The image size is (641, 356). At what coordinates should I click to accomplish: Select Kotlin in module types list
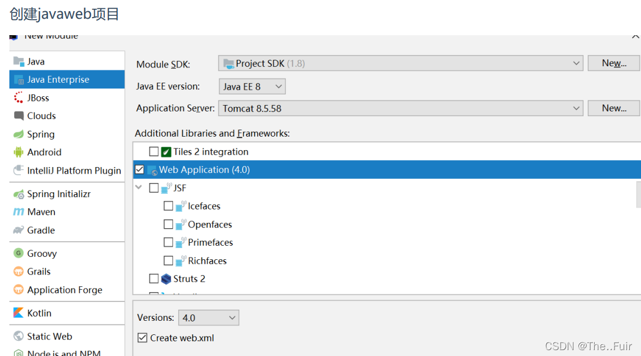point(67,313)
